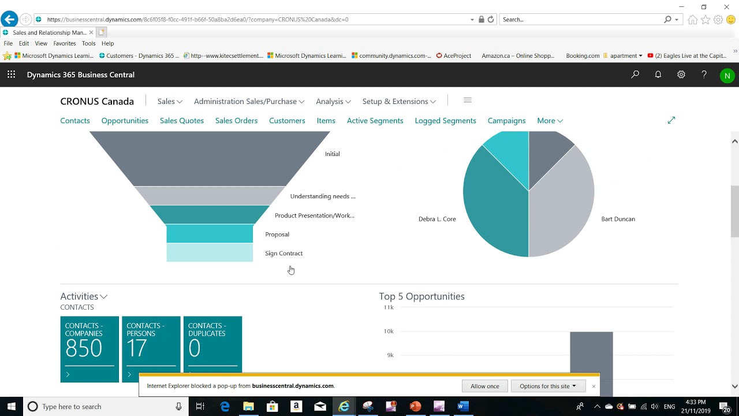Launch Microsoft Edge from the taskbar
The image size is (739, 416).
[x=225, y=406]
